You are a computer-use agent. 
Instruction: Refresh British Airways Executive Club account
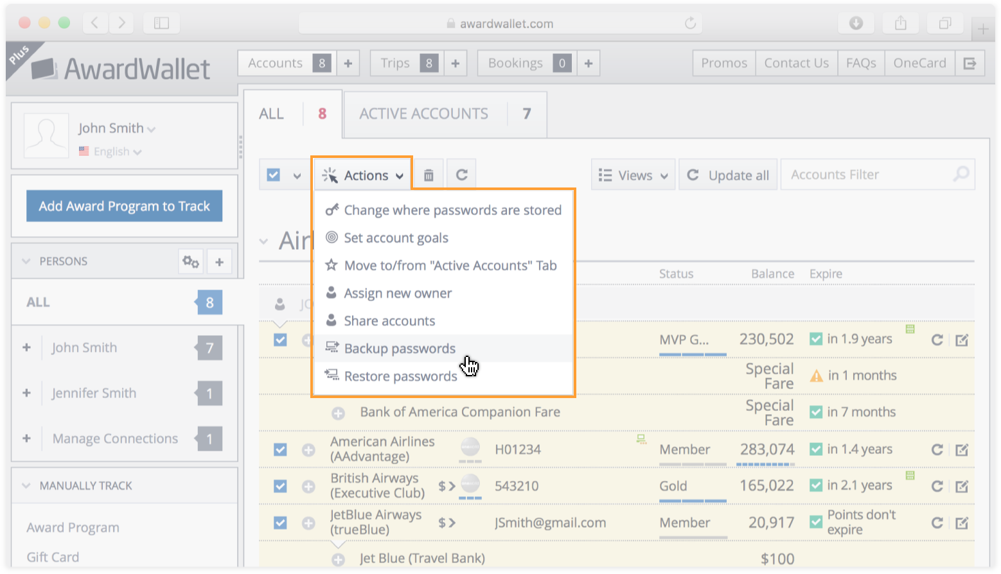pyautogui.click(x=937, y=486)
